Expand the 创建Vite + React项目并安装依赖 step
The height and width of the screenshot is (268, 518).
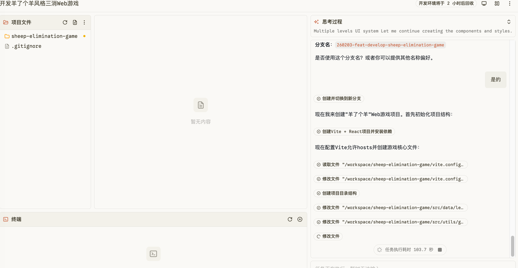click(x=354, y=132)
